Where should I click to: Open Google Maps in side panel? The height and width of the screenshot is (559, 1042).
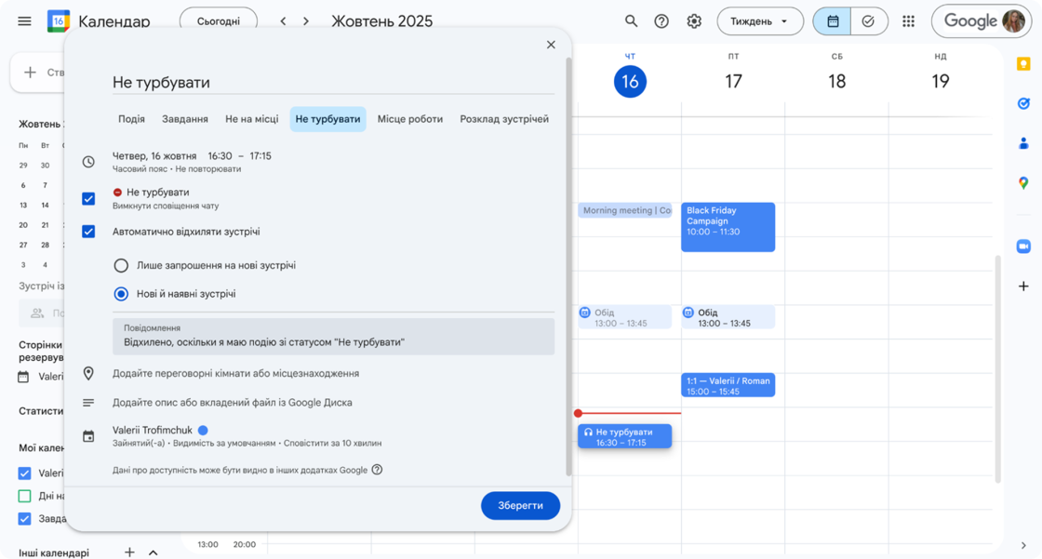click(1023, 183)
